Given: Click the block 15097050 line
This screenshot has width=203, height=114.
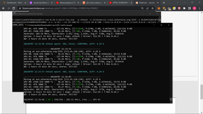Looking at the screenshot, I should click(64, 72).
